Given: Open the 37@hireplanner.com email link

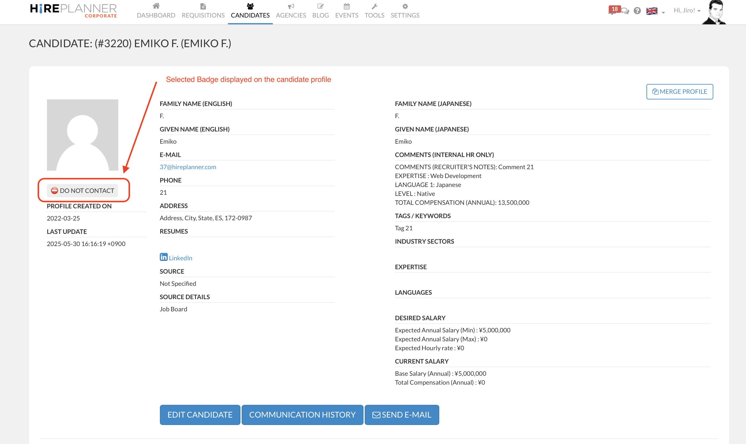Looking at the screenshot, I should click(188, 167).
